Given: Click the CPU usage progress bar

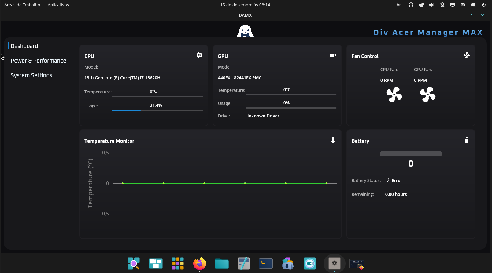Looking at the screenshot, I should pyautogui.click(x=157, y=110).
